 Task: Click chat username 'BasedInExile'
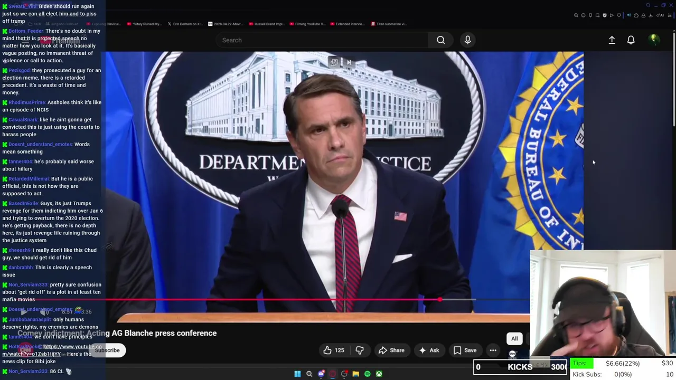pos(24,203)
